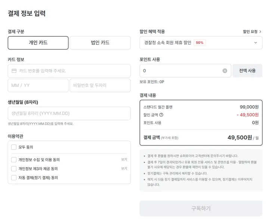Click the 비밀번호 앞 두자리 field
The width and height of the screenshot is (271, 223).
(100, 85)
